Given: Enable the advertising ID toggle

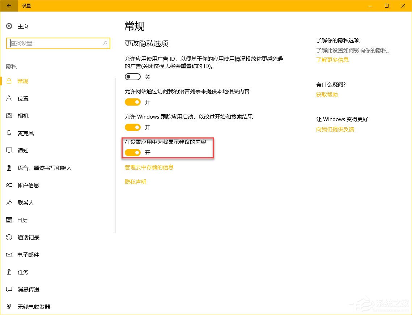Looking at the screenshot, I should [x=132, y=77].
